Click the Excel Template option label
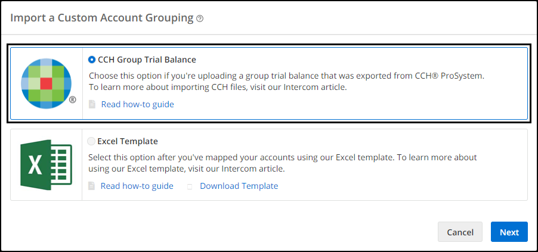 point(128,141)
